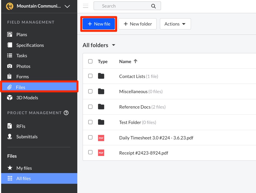The width and height of the screenshot is (256, 193).
Task: Open Forms in the sidebar
Action: [x=22, y=77]
